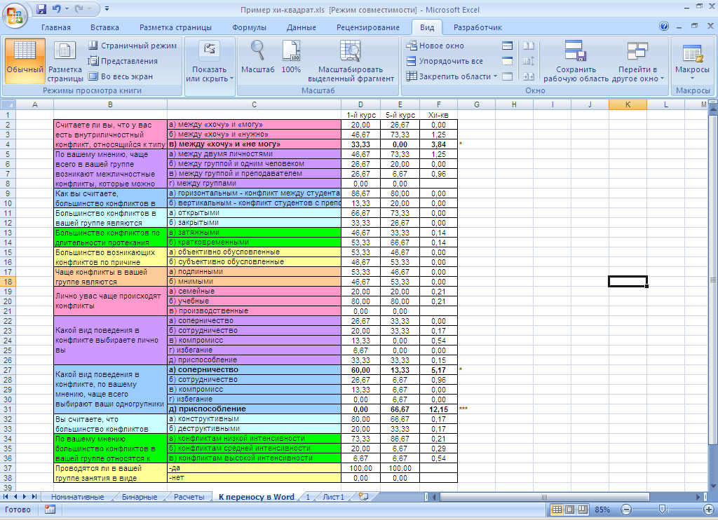Switch to Обычный view mode

25,60
